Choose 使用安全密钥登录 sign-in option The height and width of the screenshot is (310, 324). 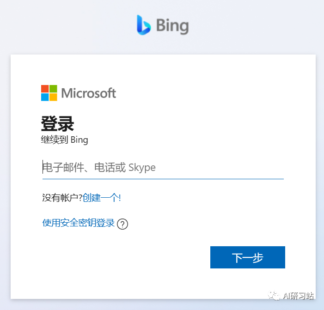[78, 223]
